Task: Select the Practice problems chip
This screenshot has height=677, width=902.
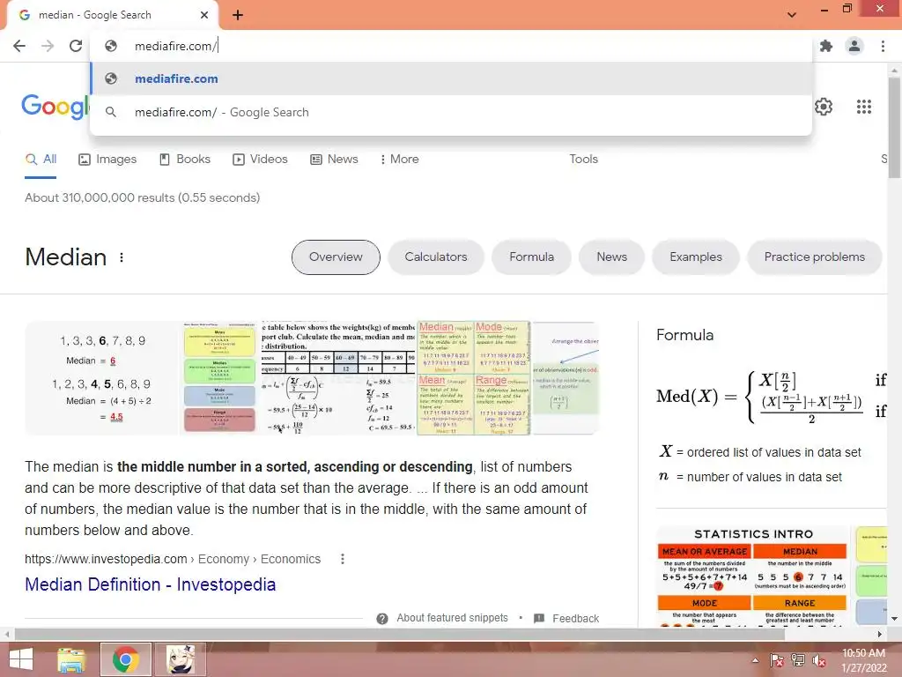Action: [814, 257]
